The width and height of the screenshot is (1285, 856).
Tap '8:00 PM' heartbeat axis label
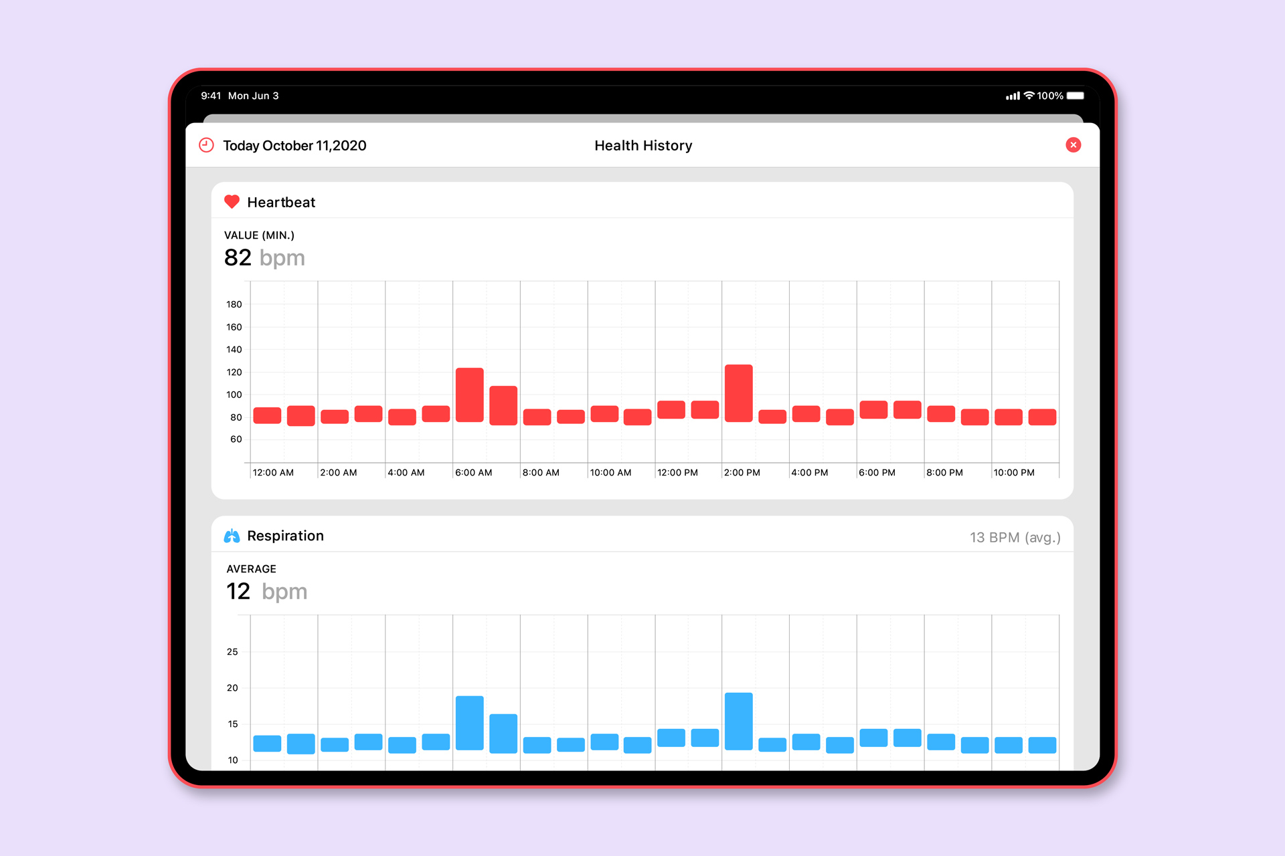coord(944,473)
